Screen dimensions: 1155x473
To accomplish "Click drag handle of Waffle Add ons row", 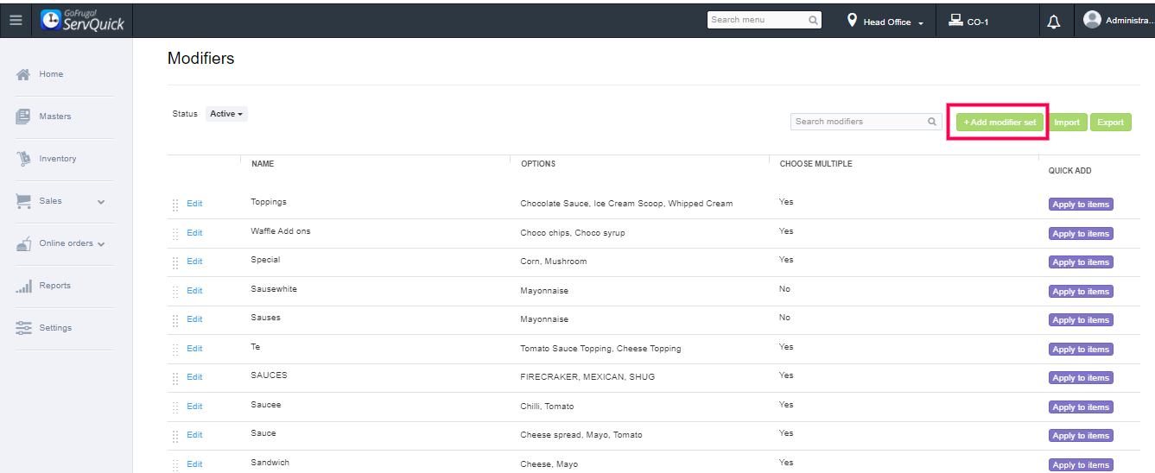I will [175, 234].
